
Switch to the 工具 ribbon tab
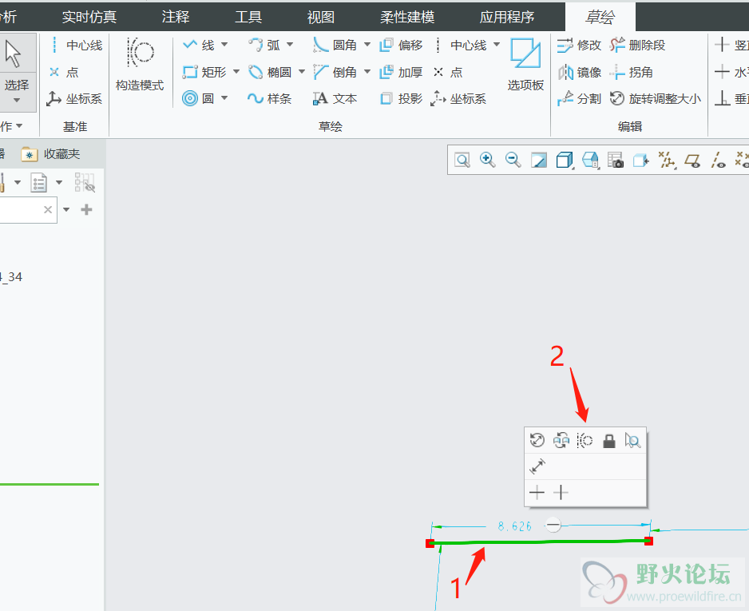pos(248,18)
